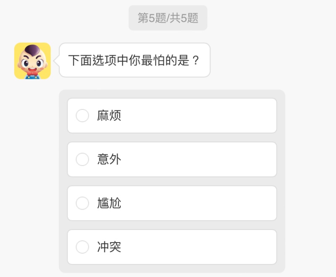Click the cartoon baby avatar icon
The width and height of the screenshot is (336, 277).
[32, 61]
